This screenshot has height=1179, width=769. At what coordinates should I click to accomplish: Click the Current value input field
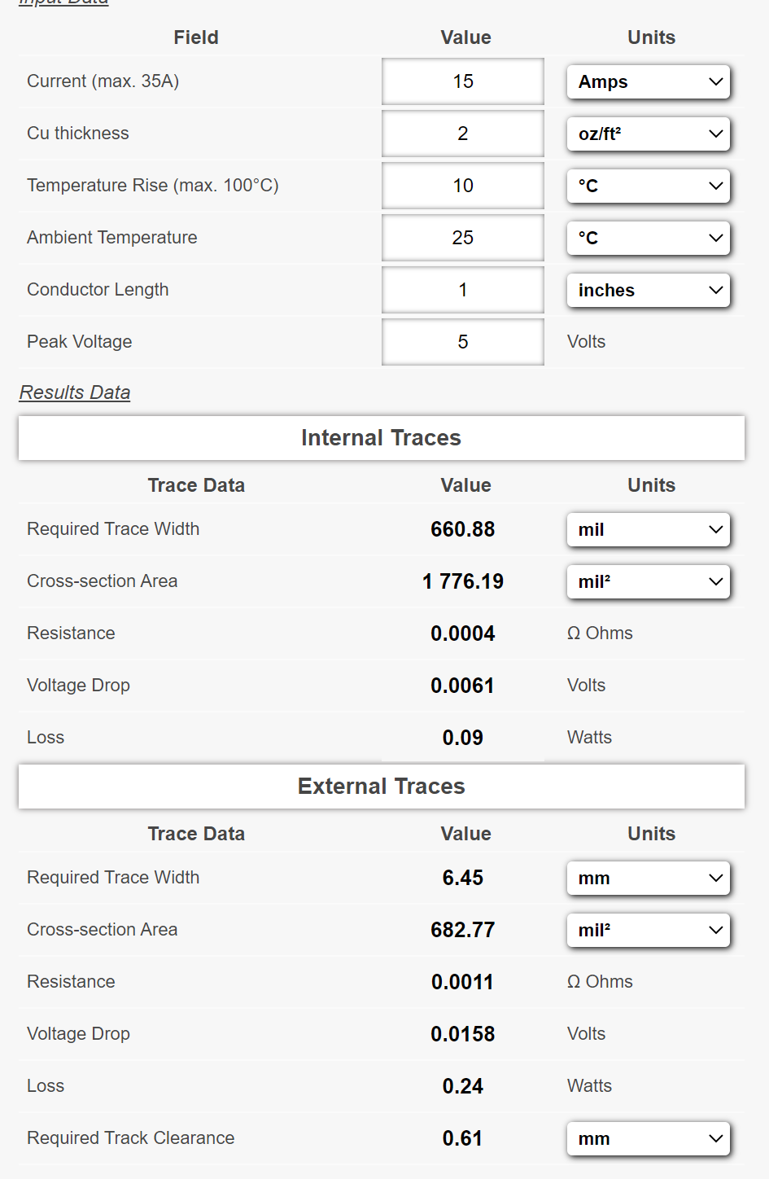[462, 81]
